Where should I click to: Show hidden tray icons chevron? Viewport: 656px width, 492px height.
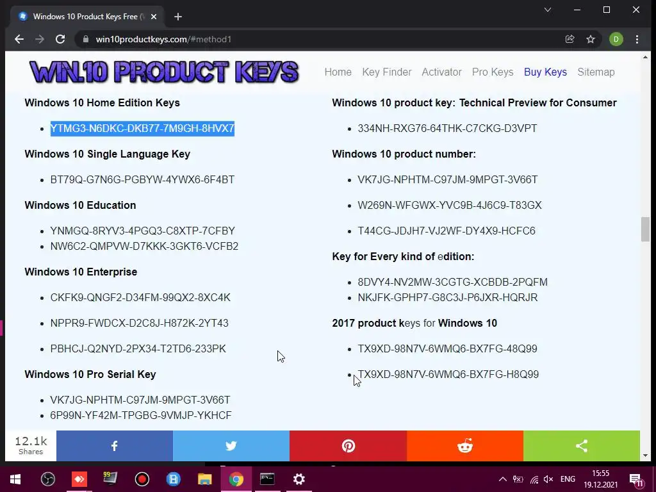[x=503, y=479]
